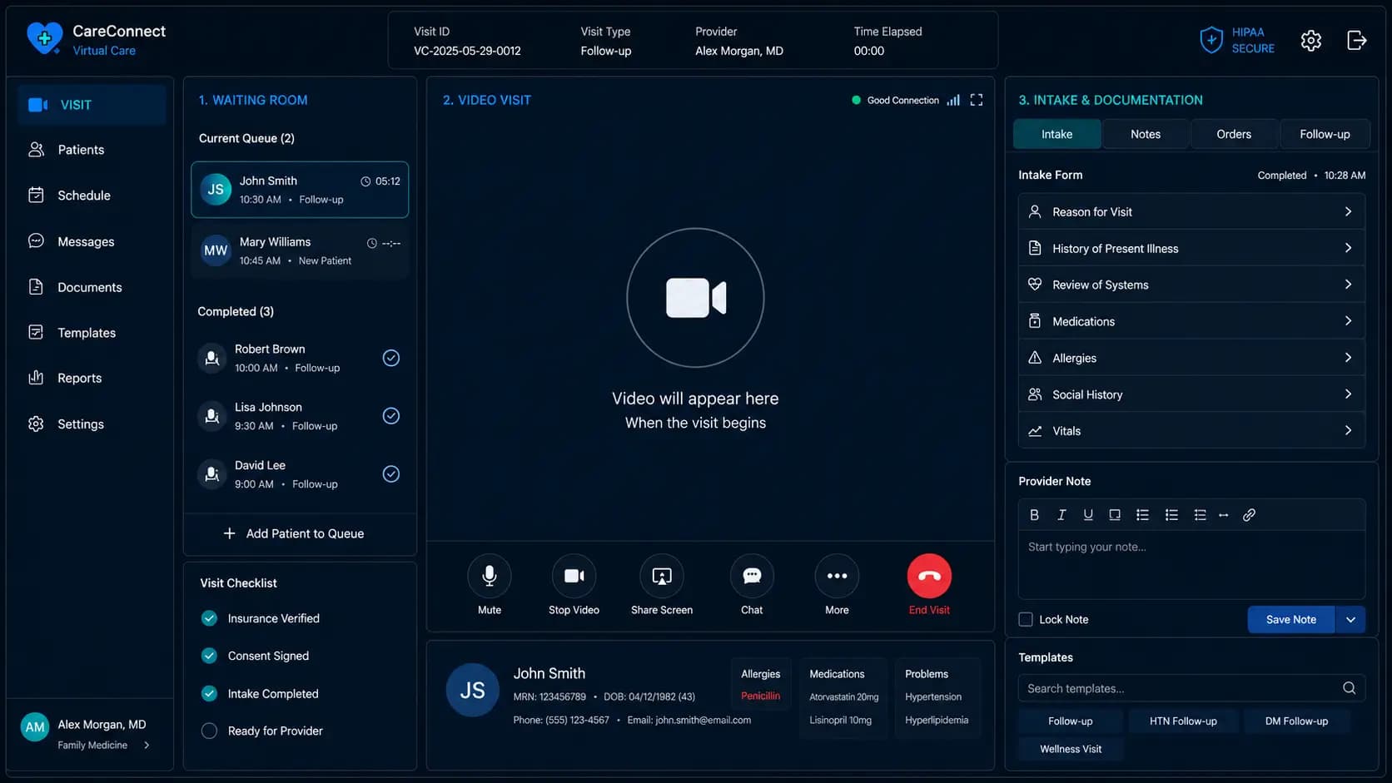Switch to the Orders tab
This screenshot has width=1392, height=783.
1234,134
